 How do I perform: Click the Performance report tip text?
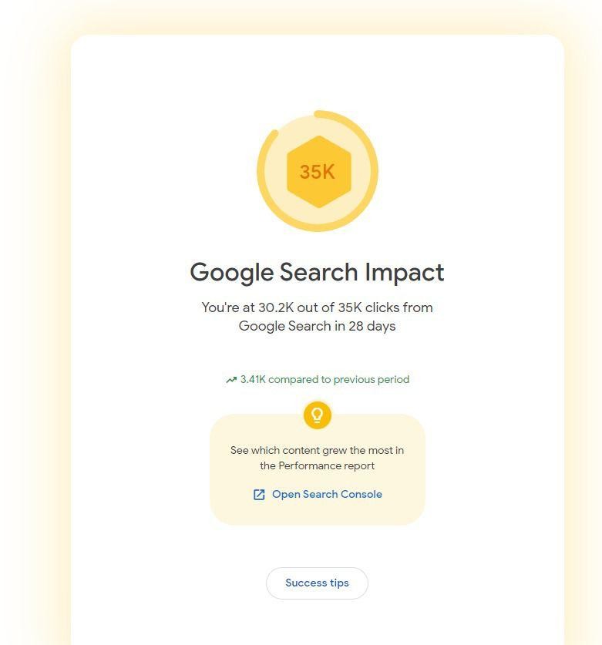tap(318, 465)
